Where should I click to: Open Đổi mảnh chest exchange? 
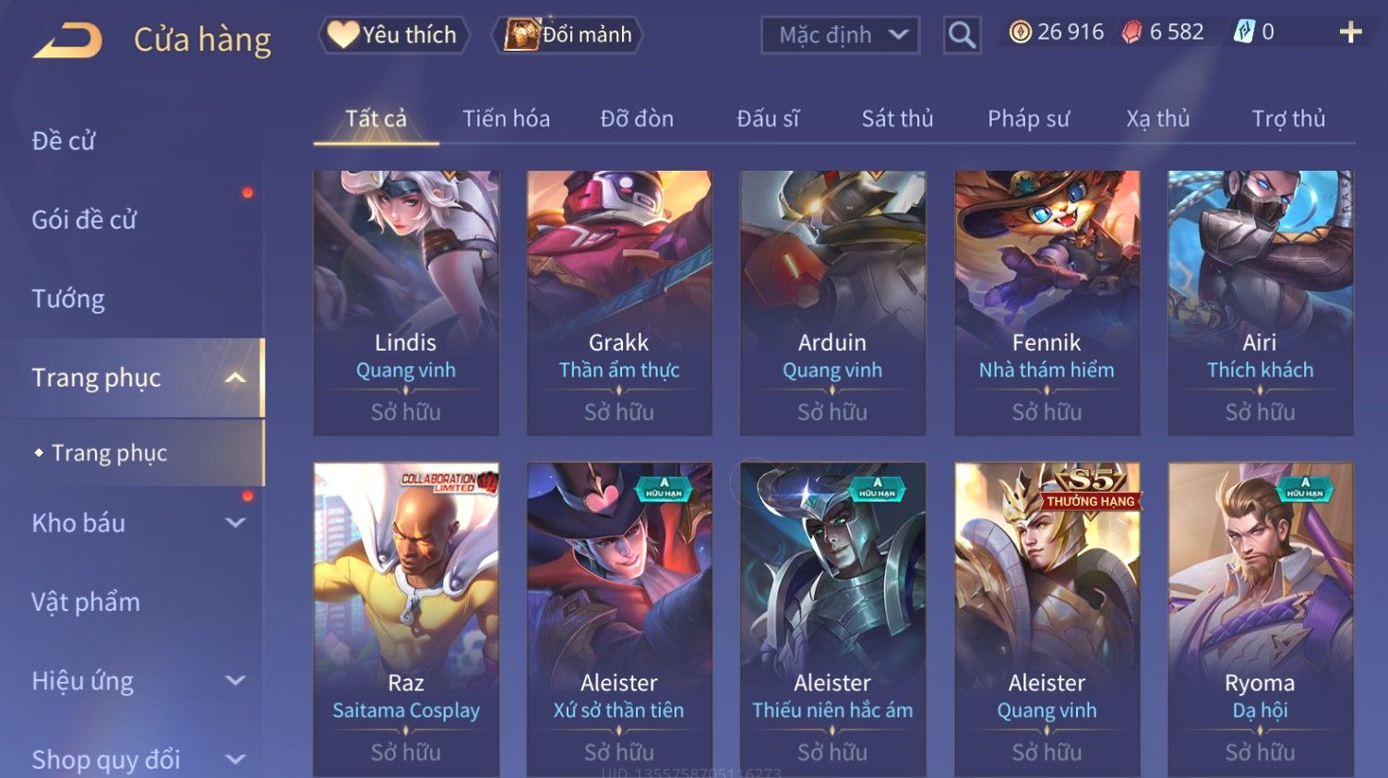coord(568,35)
